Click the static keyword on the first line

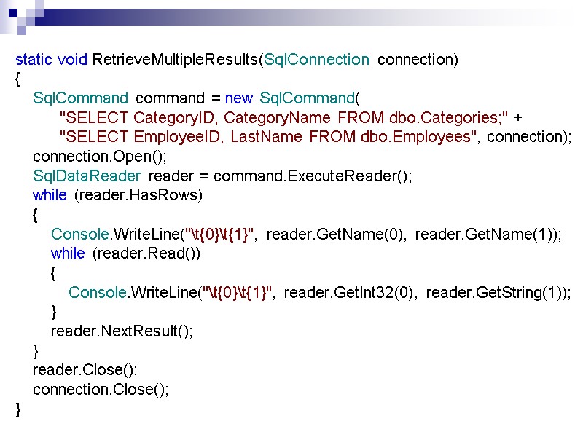pyautogui.click(x=32, y=60)
